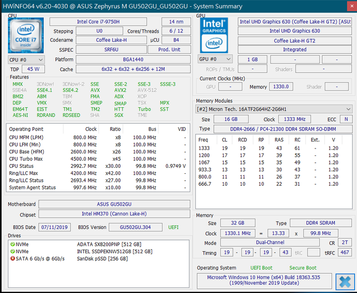357x293 pixels.
Task: Click the Memory clock 1330.0 field
Action: click(x=281, y=86)
